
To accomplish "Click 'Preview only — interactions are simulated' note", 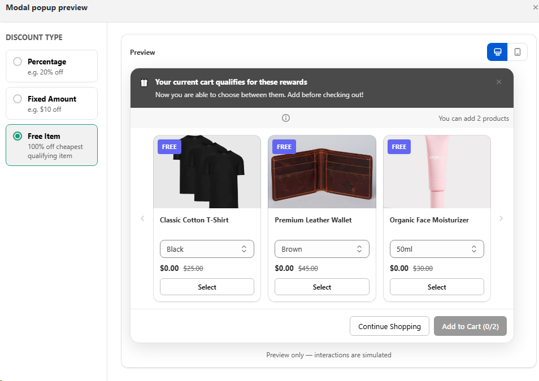I will coord(329,355).
